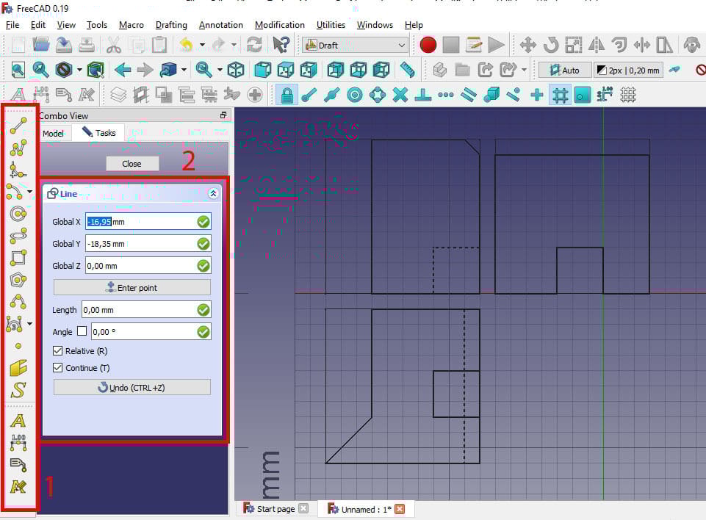
Task: Toggle Snap Center
Action: (x=355, y=95)
